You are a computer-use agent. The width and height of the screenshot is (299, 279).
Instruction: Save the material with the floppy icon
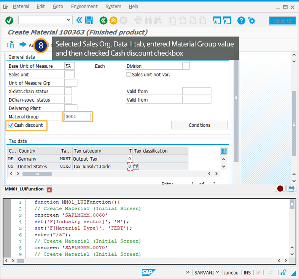click(x=89, y=20)
